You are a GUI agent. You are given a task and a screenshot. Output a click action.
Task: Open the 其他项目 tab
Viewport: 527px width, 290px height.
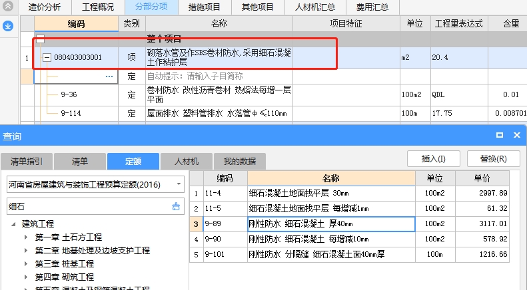(x=258, y=7)
